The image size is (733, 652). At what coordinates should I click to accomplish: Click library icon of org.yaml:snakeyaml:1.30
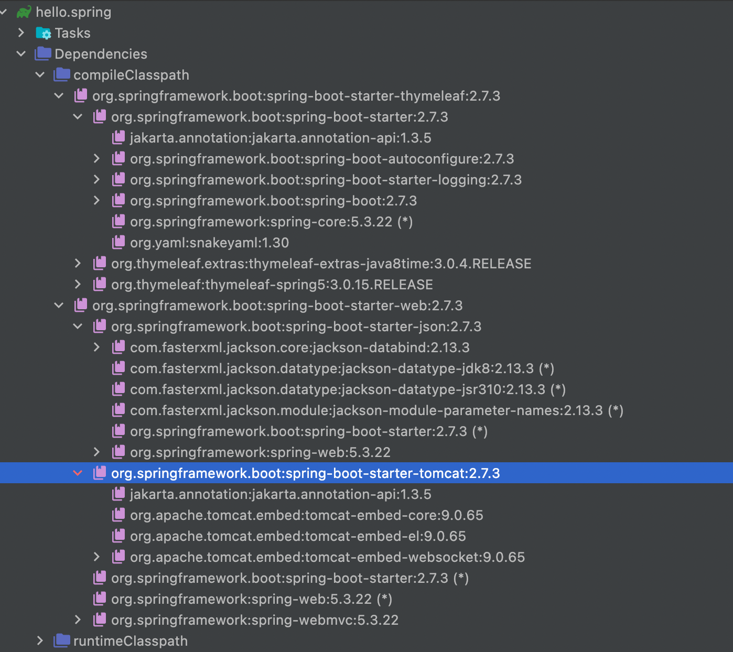(x=118, y=242)
